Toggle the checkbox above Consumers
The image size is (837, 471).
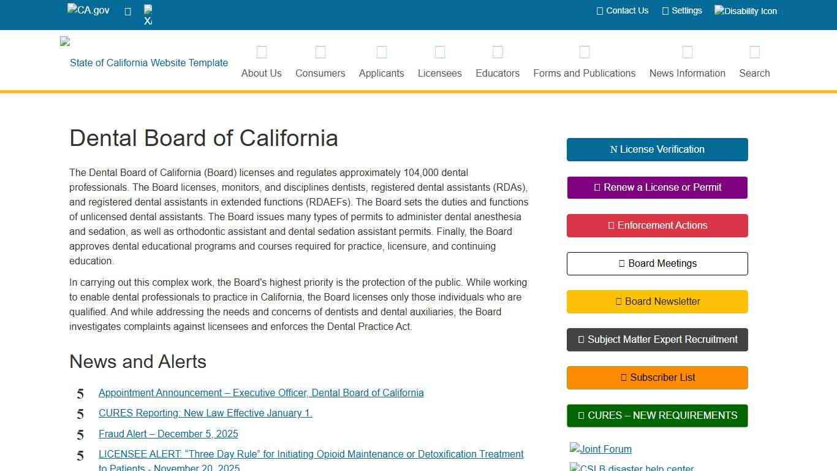320,52
